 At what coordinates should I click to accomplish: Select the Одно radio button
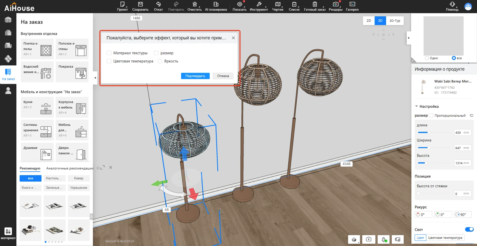pyautogui.click(x=427, y=58)
